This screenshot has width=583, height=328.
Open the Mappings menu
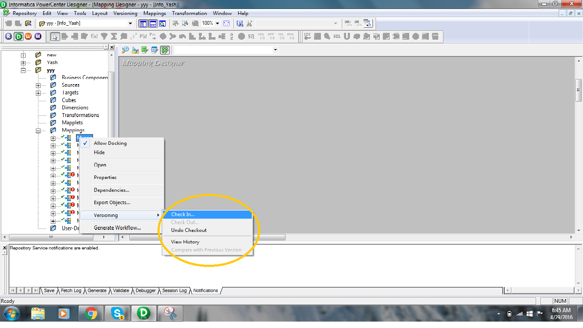[154, 13]
